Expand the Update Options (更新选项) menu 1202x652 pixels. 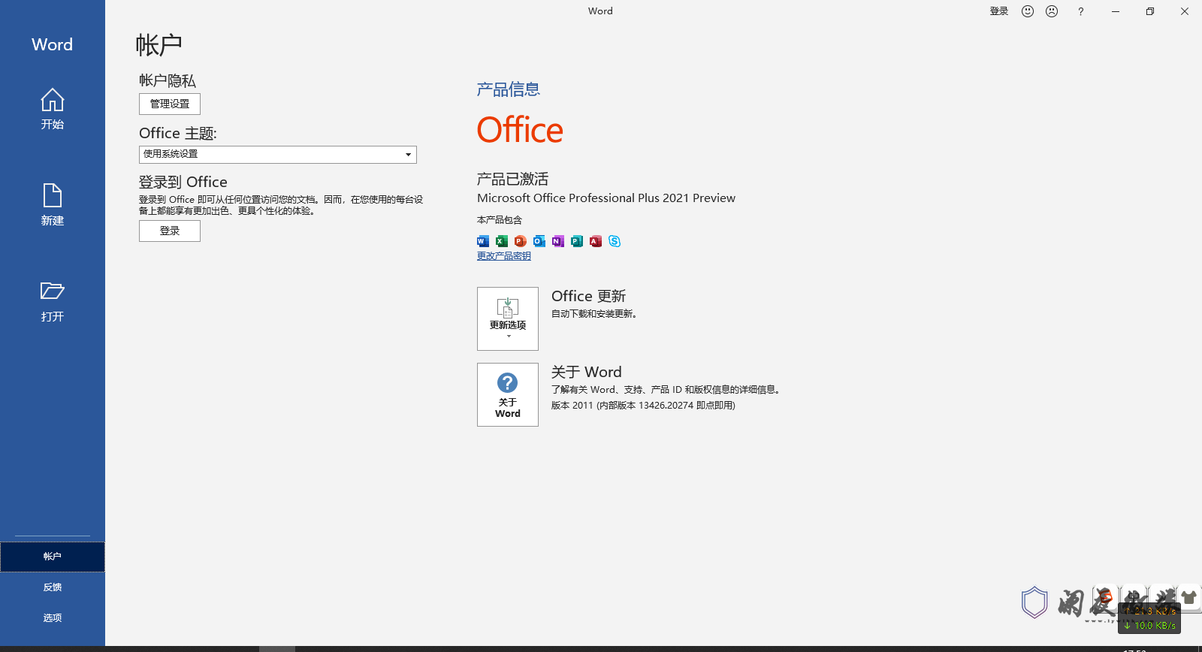click(508, 318)
